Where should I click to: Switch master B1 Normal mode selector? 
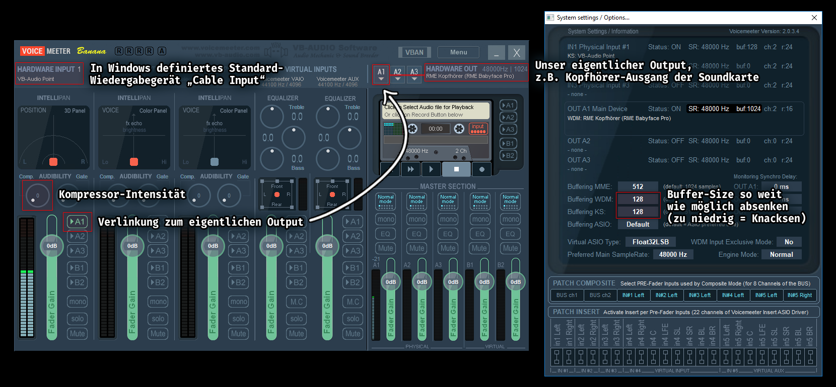[x=479, y=201]
